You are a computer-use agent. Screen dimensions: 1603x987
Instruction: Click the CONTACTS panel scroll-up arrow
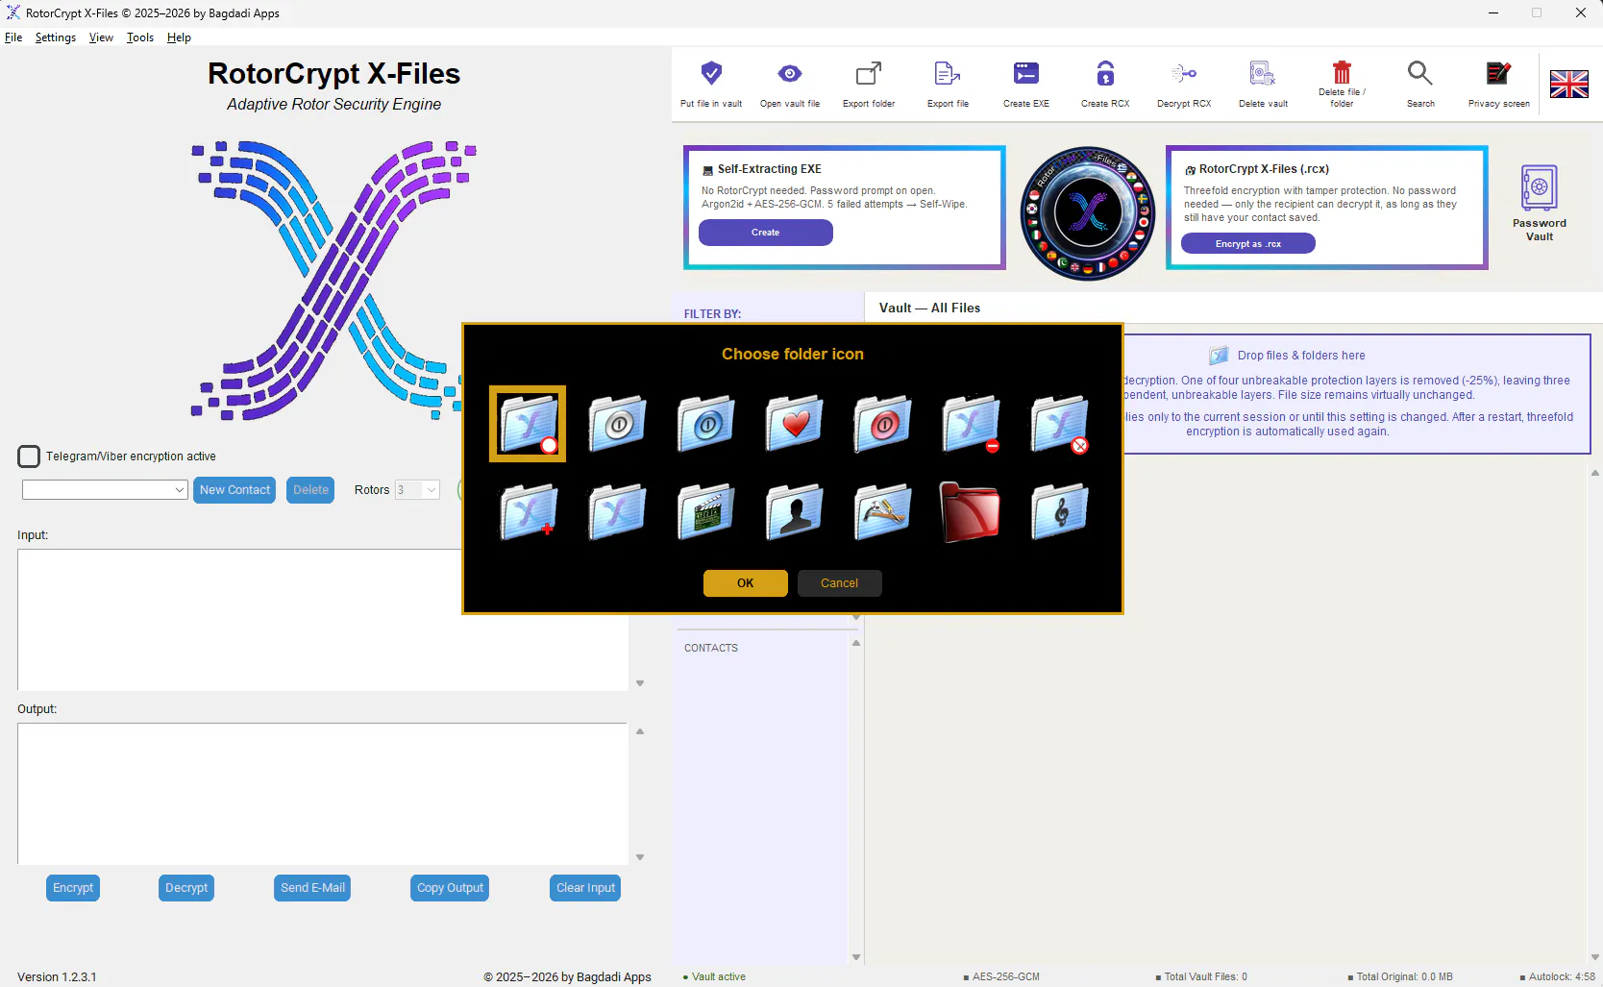coord(856,644)
